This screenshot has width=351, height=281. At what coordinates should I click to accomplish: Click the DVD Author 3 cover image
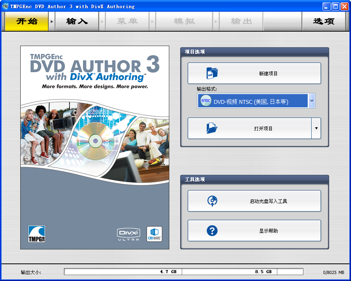click(95, 148)
